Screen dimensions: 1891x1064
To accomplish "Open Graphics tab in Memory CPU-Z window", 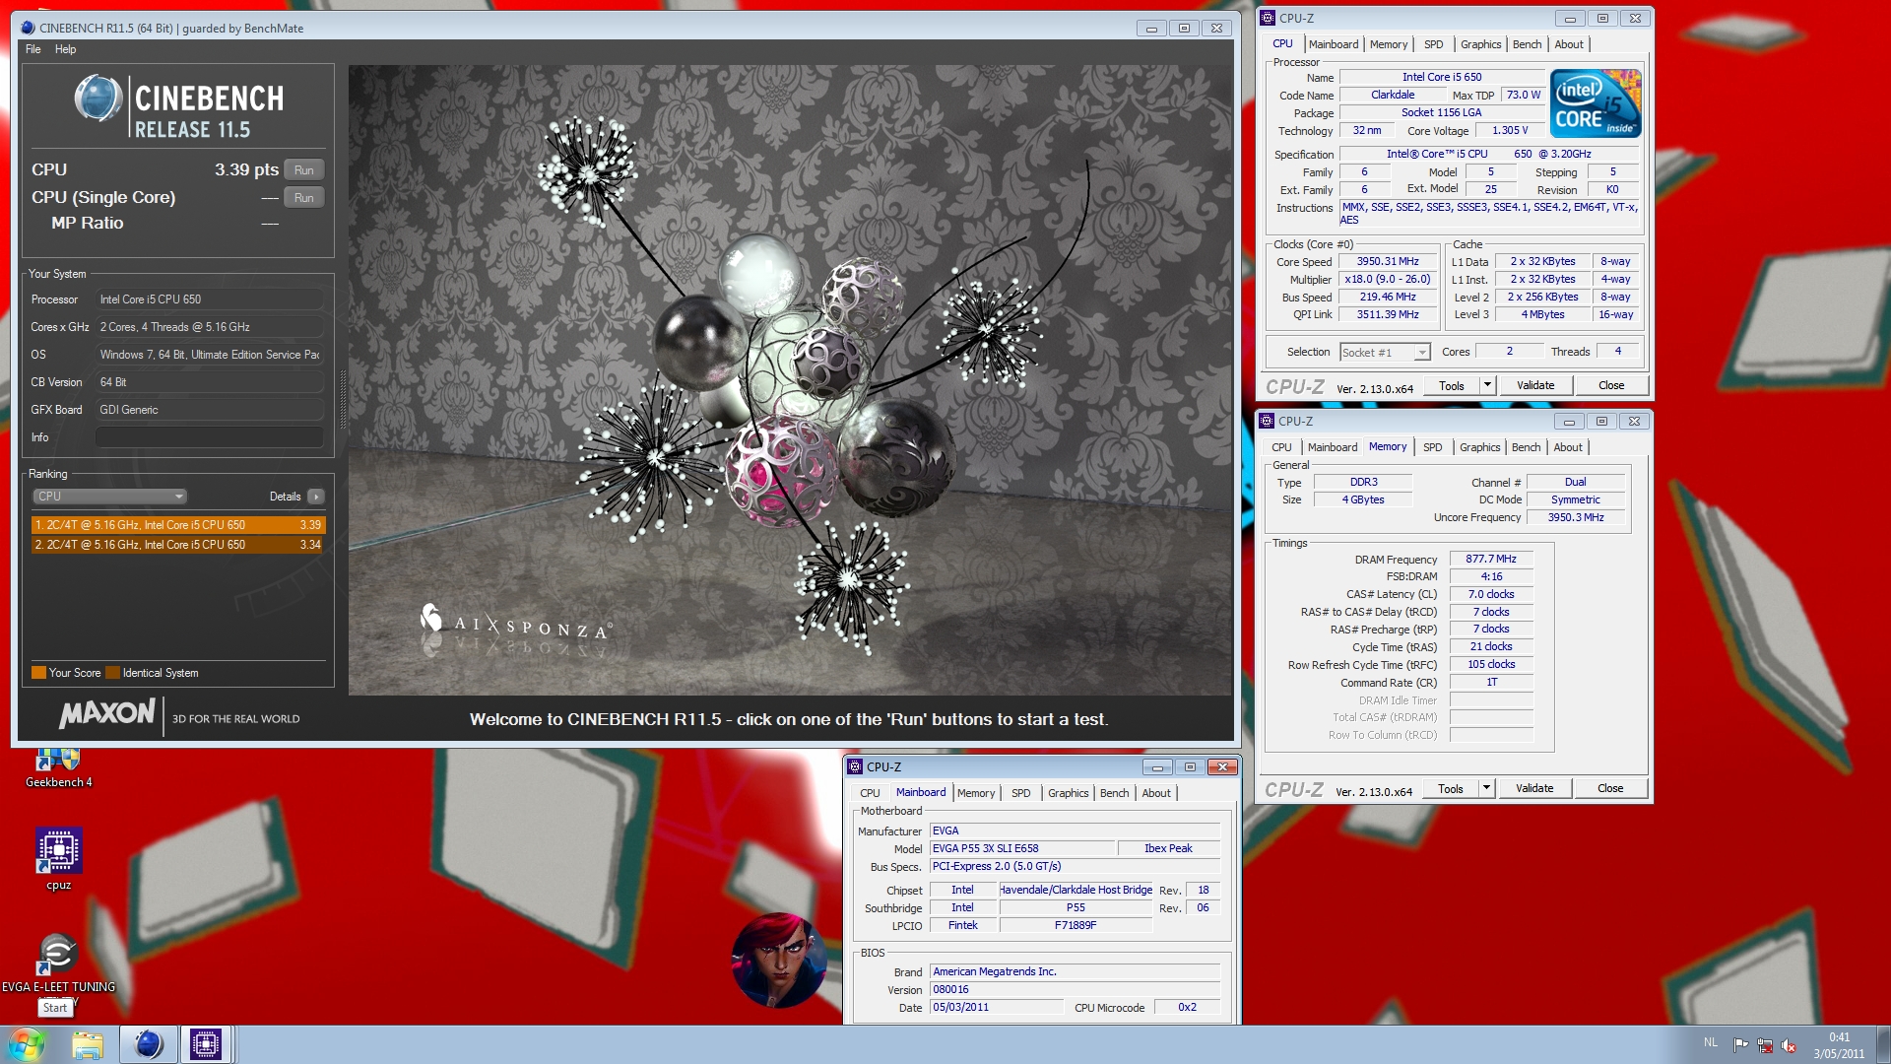I will tap(1479, 447).
